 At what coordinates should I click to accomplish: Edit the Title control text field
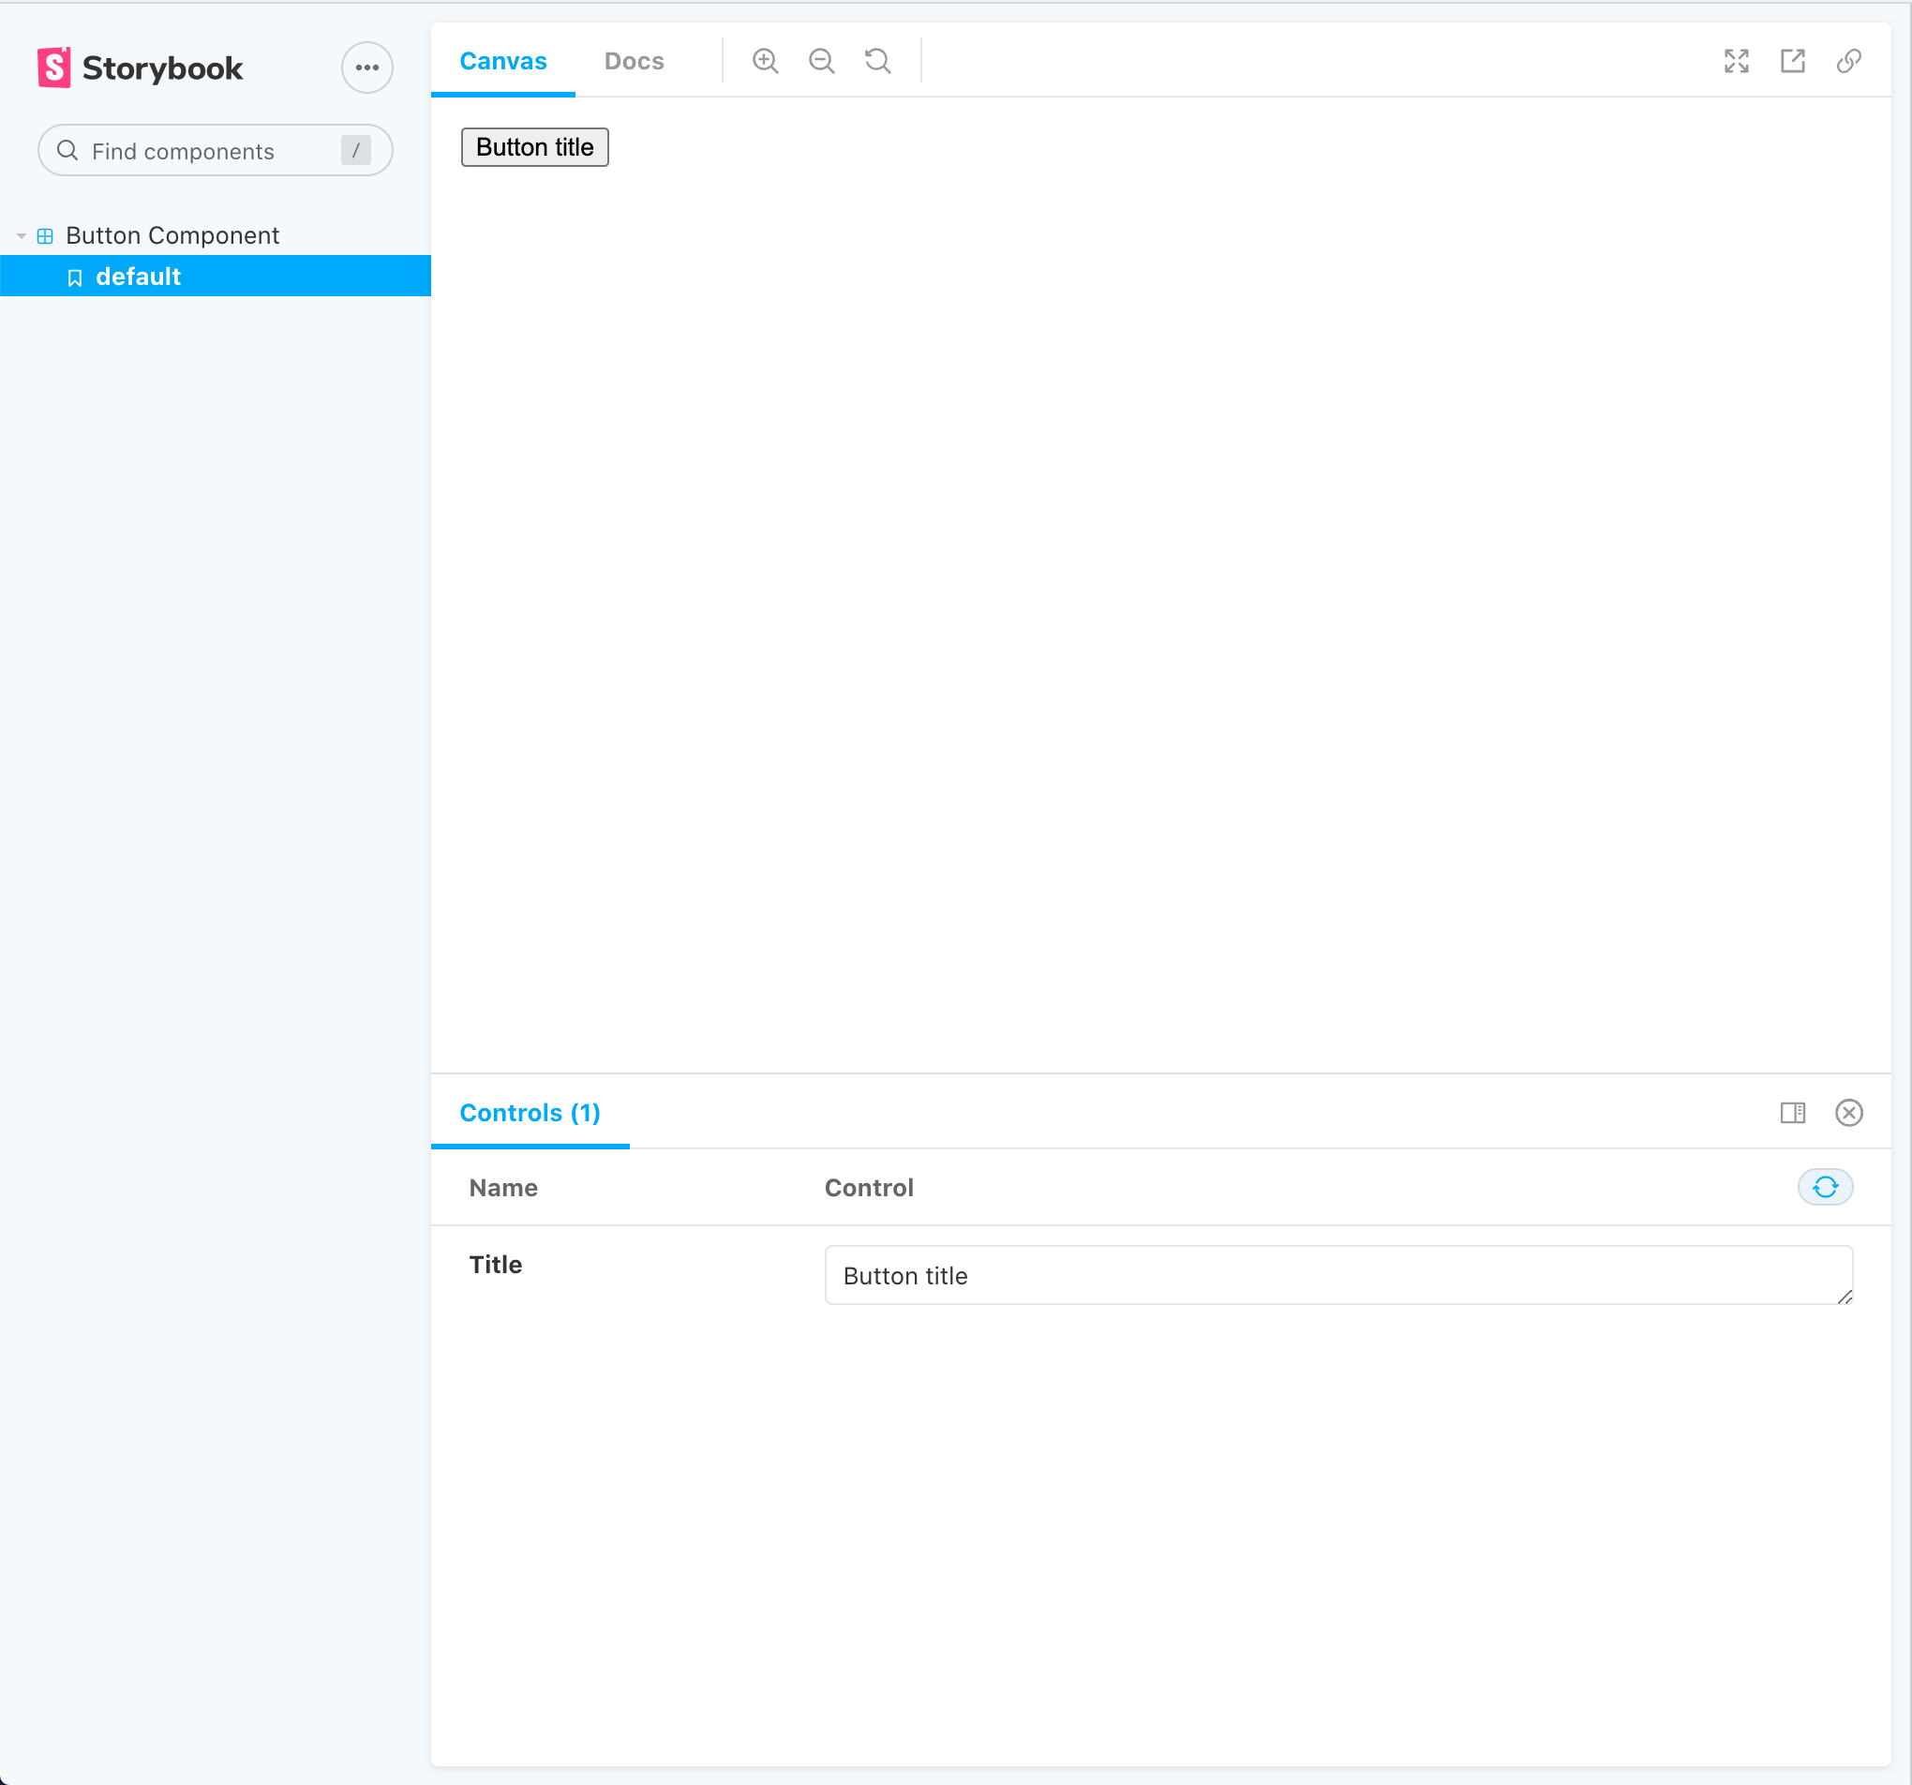click(1337, 1275)
